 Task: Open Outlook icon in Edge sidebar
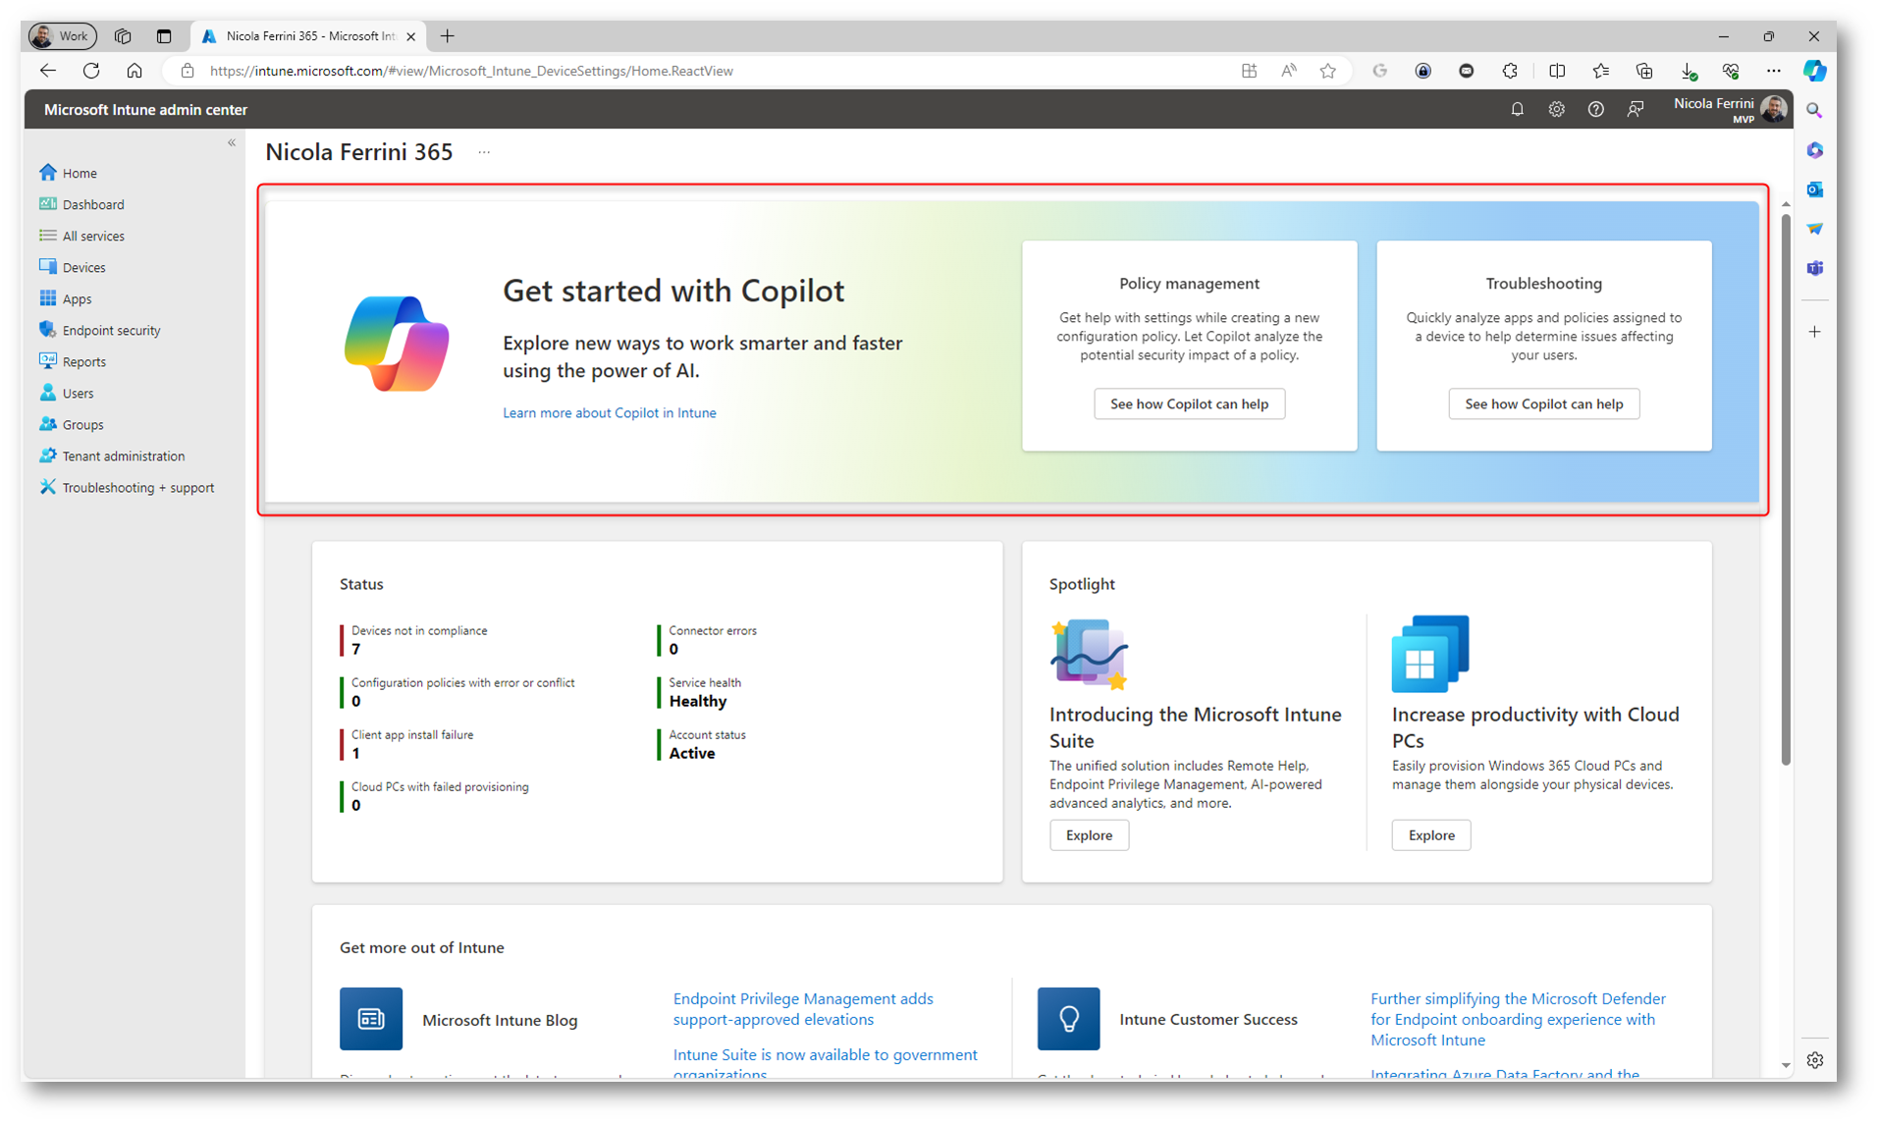(x=1814, y=189)
